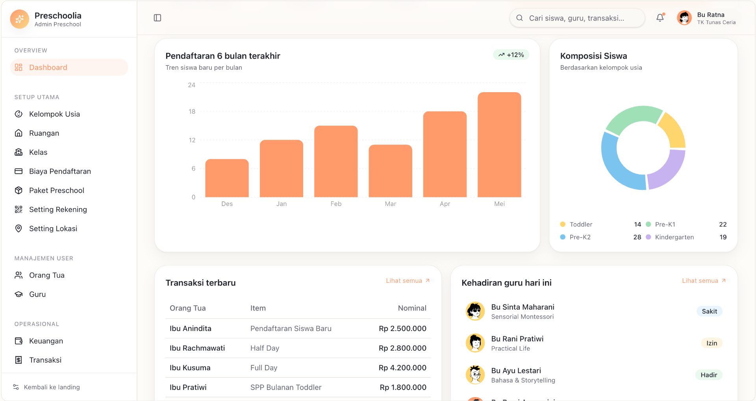Click the Setting Lokasi pin icon
756x401 pixels.
point(19,228)
